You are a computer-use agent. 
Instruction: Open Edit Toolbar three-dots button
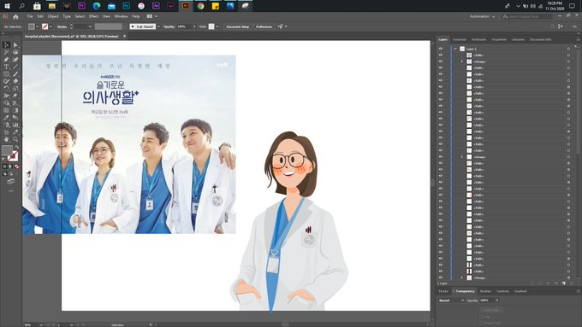pyautogui.click(x=11, y=191)
